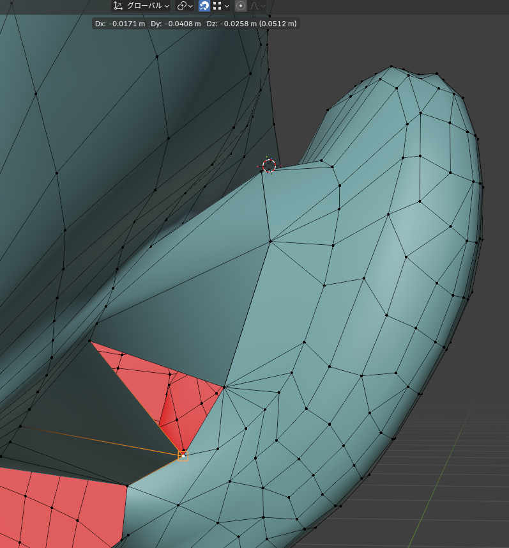
Task: Toggle the magnet snap button
Action: pyautogui.click(x=204, y=6)
